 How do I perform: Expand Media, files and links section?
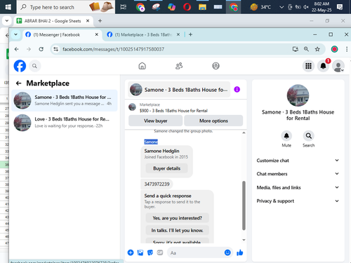click(x=298, y=187)
